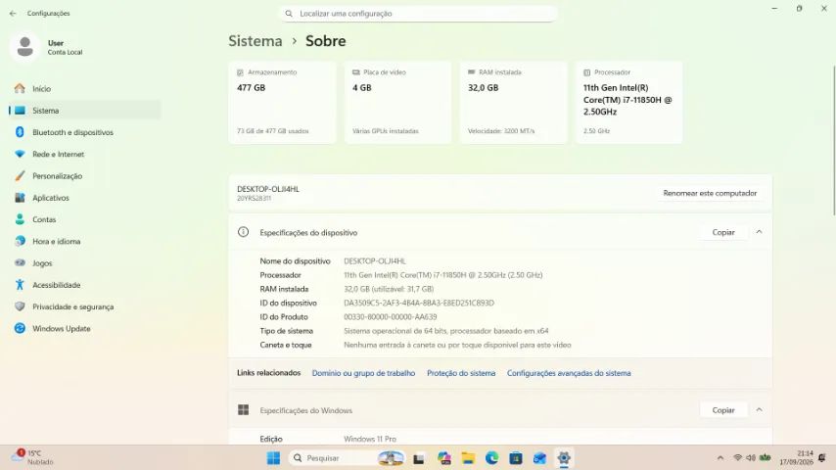Open the user account profile picture

point(25,47)
